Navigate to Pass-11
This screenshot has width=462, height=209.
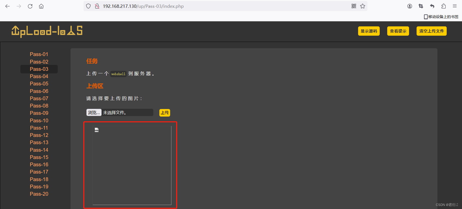pos(39,128)
